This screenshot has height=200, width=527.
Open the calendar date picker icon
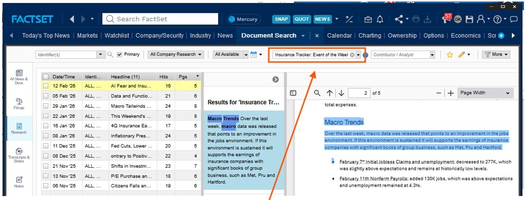tap(254, 55)
